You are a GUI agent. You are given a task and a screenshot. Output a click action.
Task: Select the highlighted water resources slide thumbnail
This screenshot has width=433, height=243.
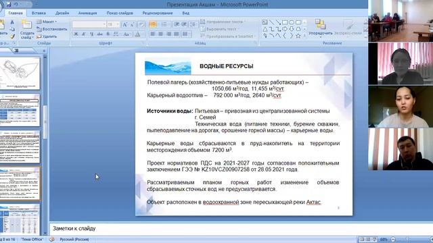pos(20,184)
